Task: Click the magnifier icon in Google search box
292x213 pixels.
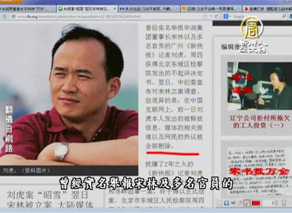Action: click(285, 16)
